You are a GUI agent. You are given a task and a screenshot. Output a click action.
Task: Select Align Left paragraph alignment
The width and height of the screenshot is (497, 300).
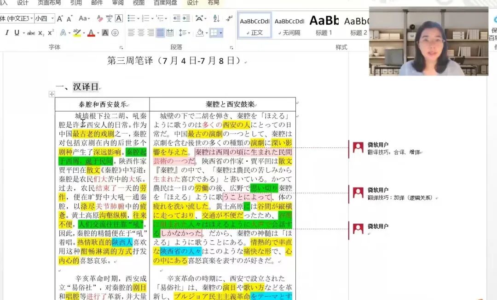131,33
